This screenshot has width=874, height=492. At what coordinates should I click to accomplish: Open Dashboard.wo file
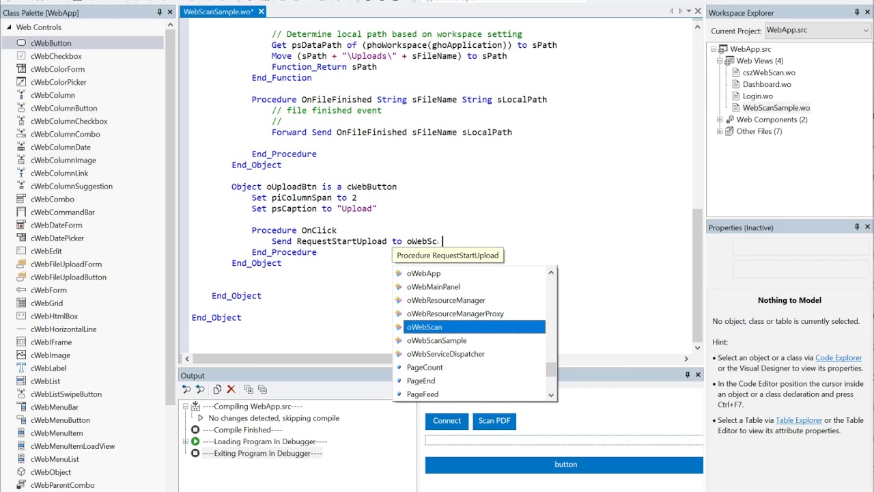[x=767, y=84]
